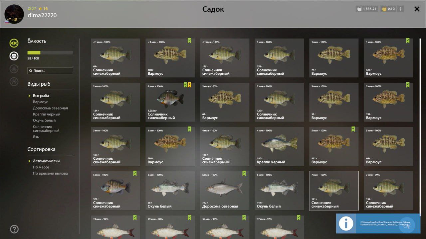Open the help question mark icon
The width and height of the screenshot is (426, 239).
pyautogui.click(x=14, y=229)
